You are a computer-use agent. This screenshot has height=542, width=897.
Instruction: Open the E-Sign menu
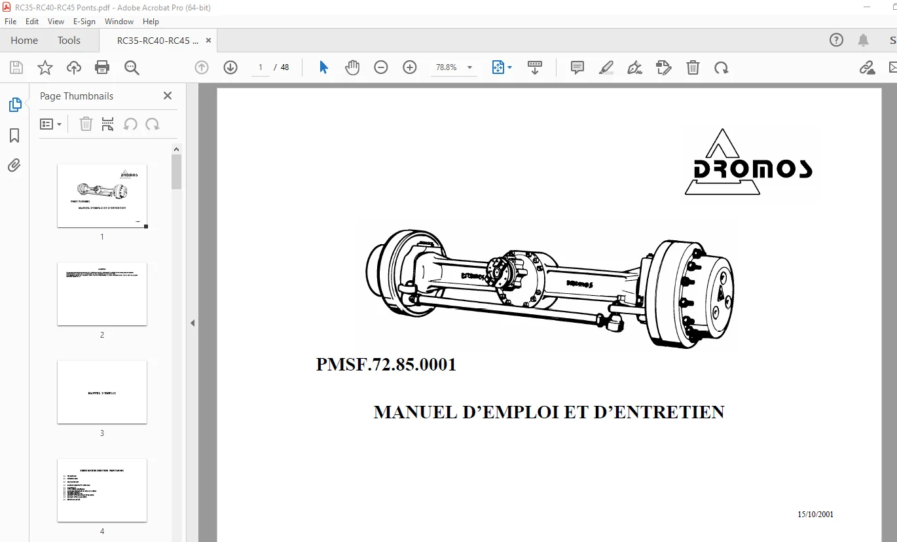click(84, 22)
